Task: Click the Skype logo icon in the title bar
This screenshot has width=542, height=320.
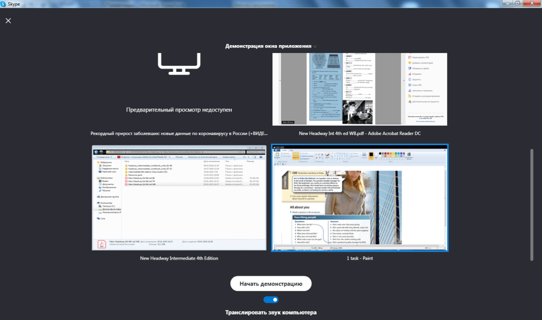Action: coord(4,4)
